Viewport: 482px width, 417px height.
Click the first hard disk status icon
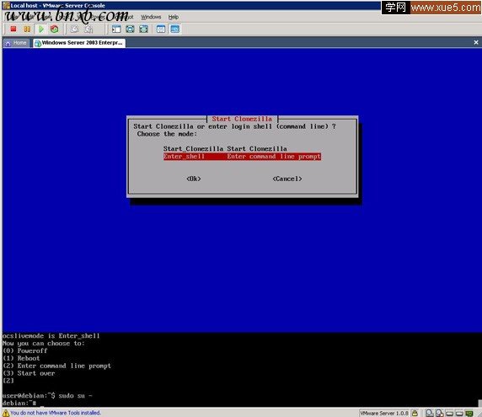(449, 414)
